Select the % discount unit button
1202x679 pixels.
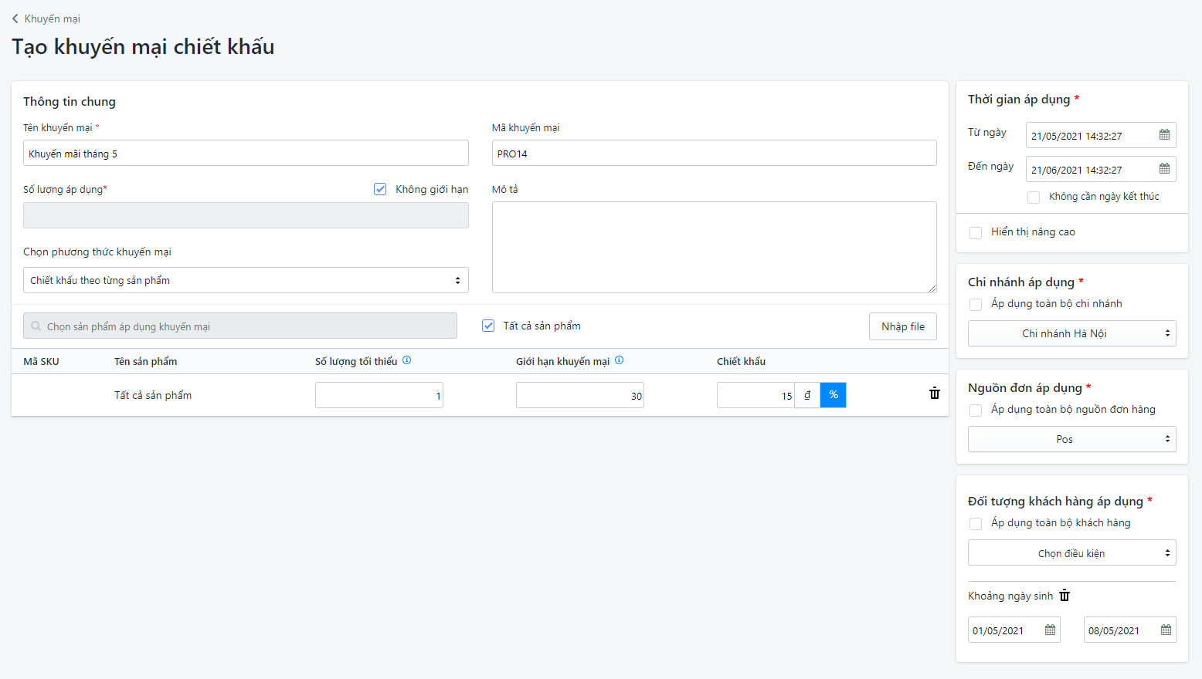click(x=833, y=395)
